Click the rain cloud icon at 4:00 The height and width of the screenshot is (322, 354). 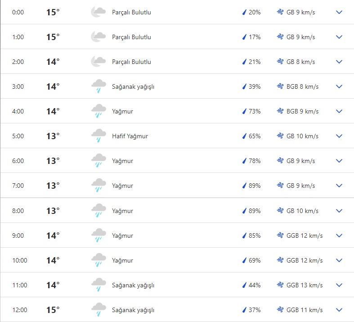pyautogui.click(x=98, y=111)
